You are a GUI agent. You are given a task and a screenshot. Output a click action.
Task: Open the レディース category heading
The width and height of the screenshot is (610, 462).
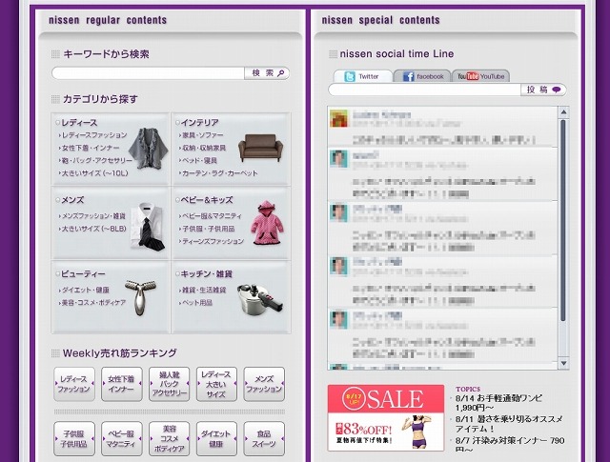pyautogui.click(x=79, y=123)
